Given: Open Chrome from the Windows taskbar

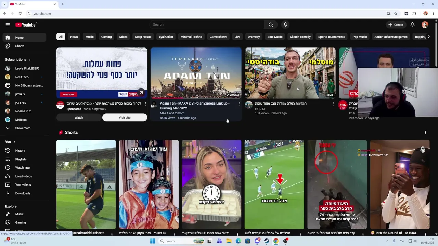Looking at the screenshot, I should tap(276, 241).
